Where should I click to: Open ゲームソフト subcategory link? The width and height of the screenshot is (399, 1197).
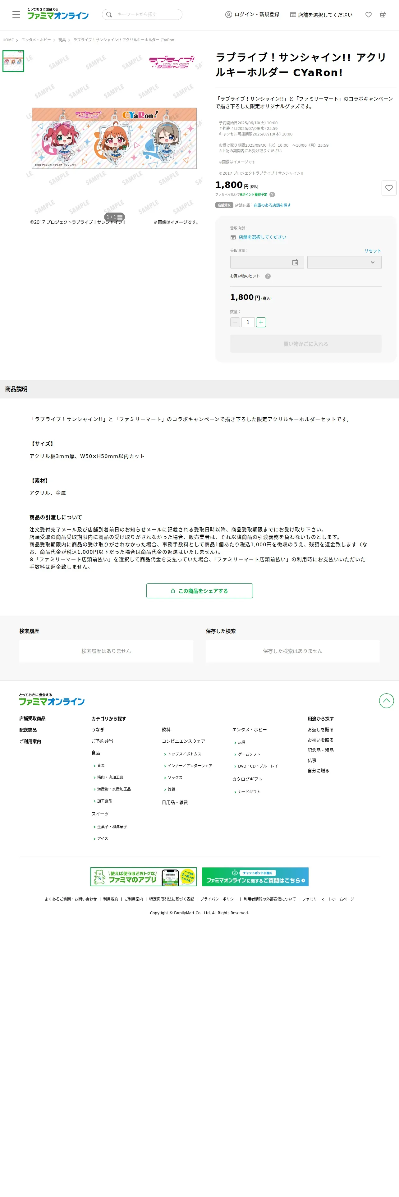click(249, 754)
